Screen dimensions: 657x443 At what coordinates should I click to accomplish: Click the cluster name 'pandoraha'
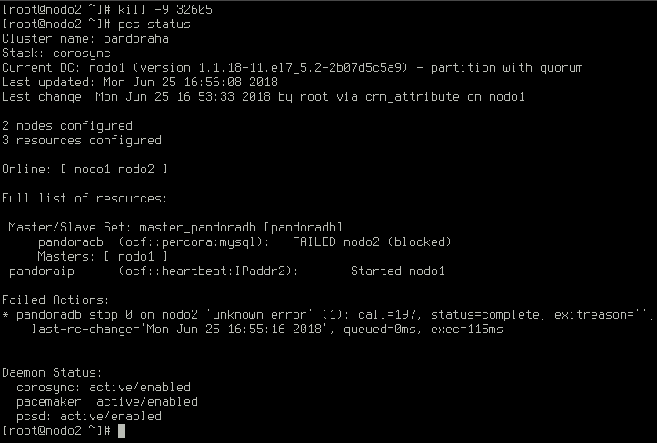[x=136, y=39]
